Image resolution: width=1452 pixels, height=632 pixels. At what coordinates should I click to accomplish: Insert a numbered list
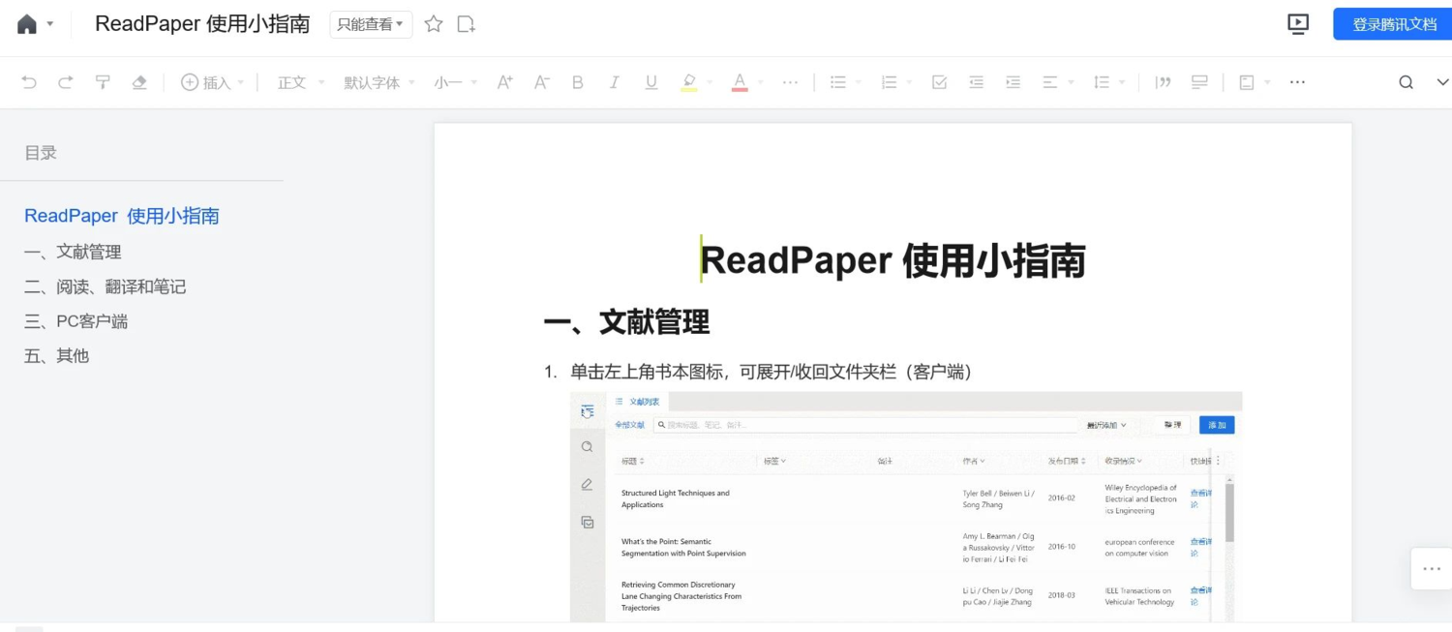889,82
